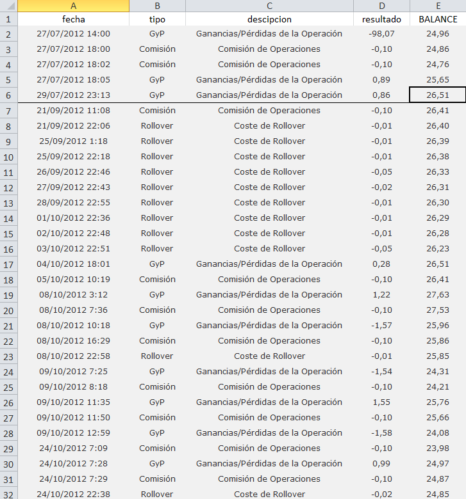Click the balance cell showing 27,63
This screenshot has width=466, height=499.
(x=438, y=294)
